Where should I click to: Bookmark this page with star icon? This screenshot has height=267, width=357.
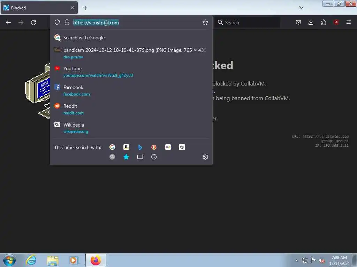tap(205, 22)
